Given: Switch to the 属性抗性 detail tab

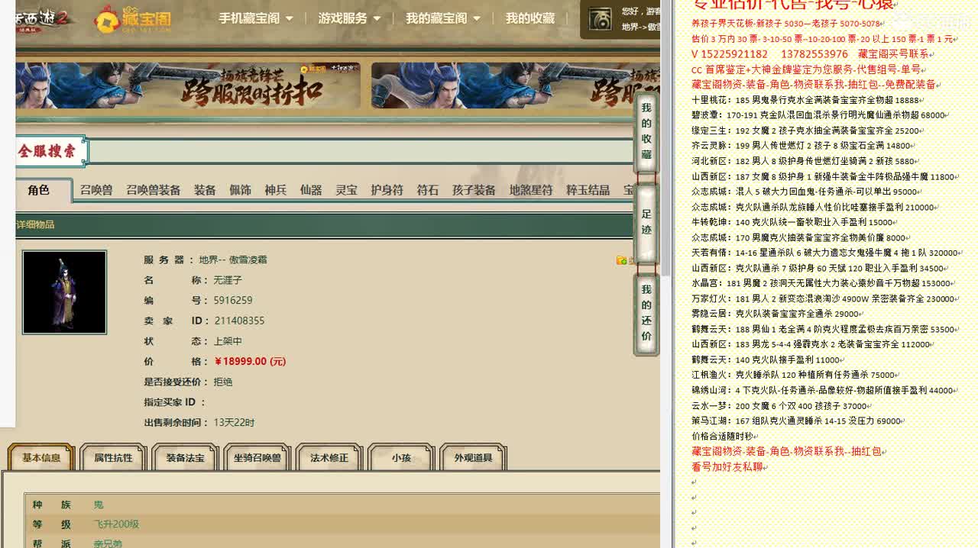Looking at the screenshot, I should coord(113,458).
